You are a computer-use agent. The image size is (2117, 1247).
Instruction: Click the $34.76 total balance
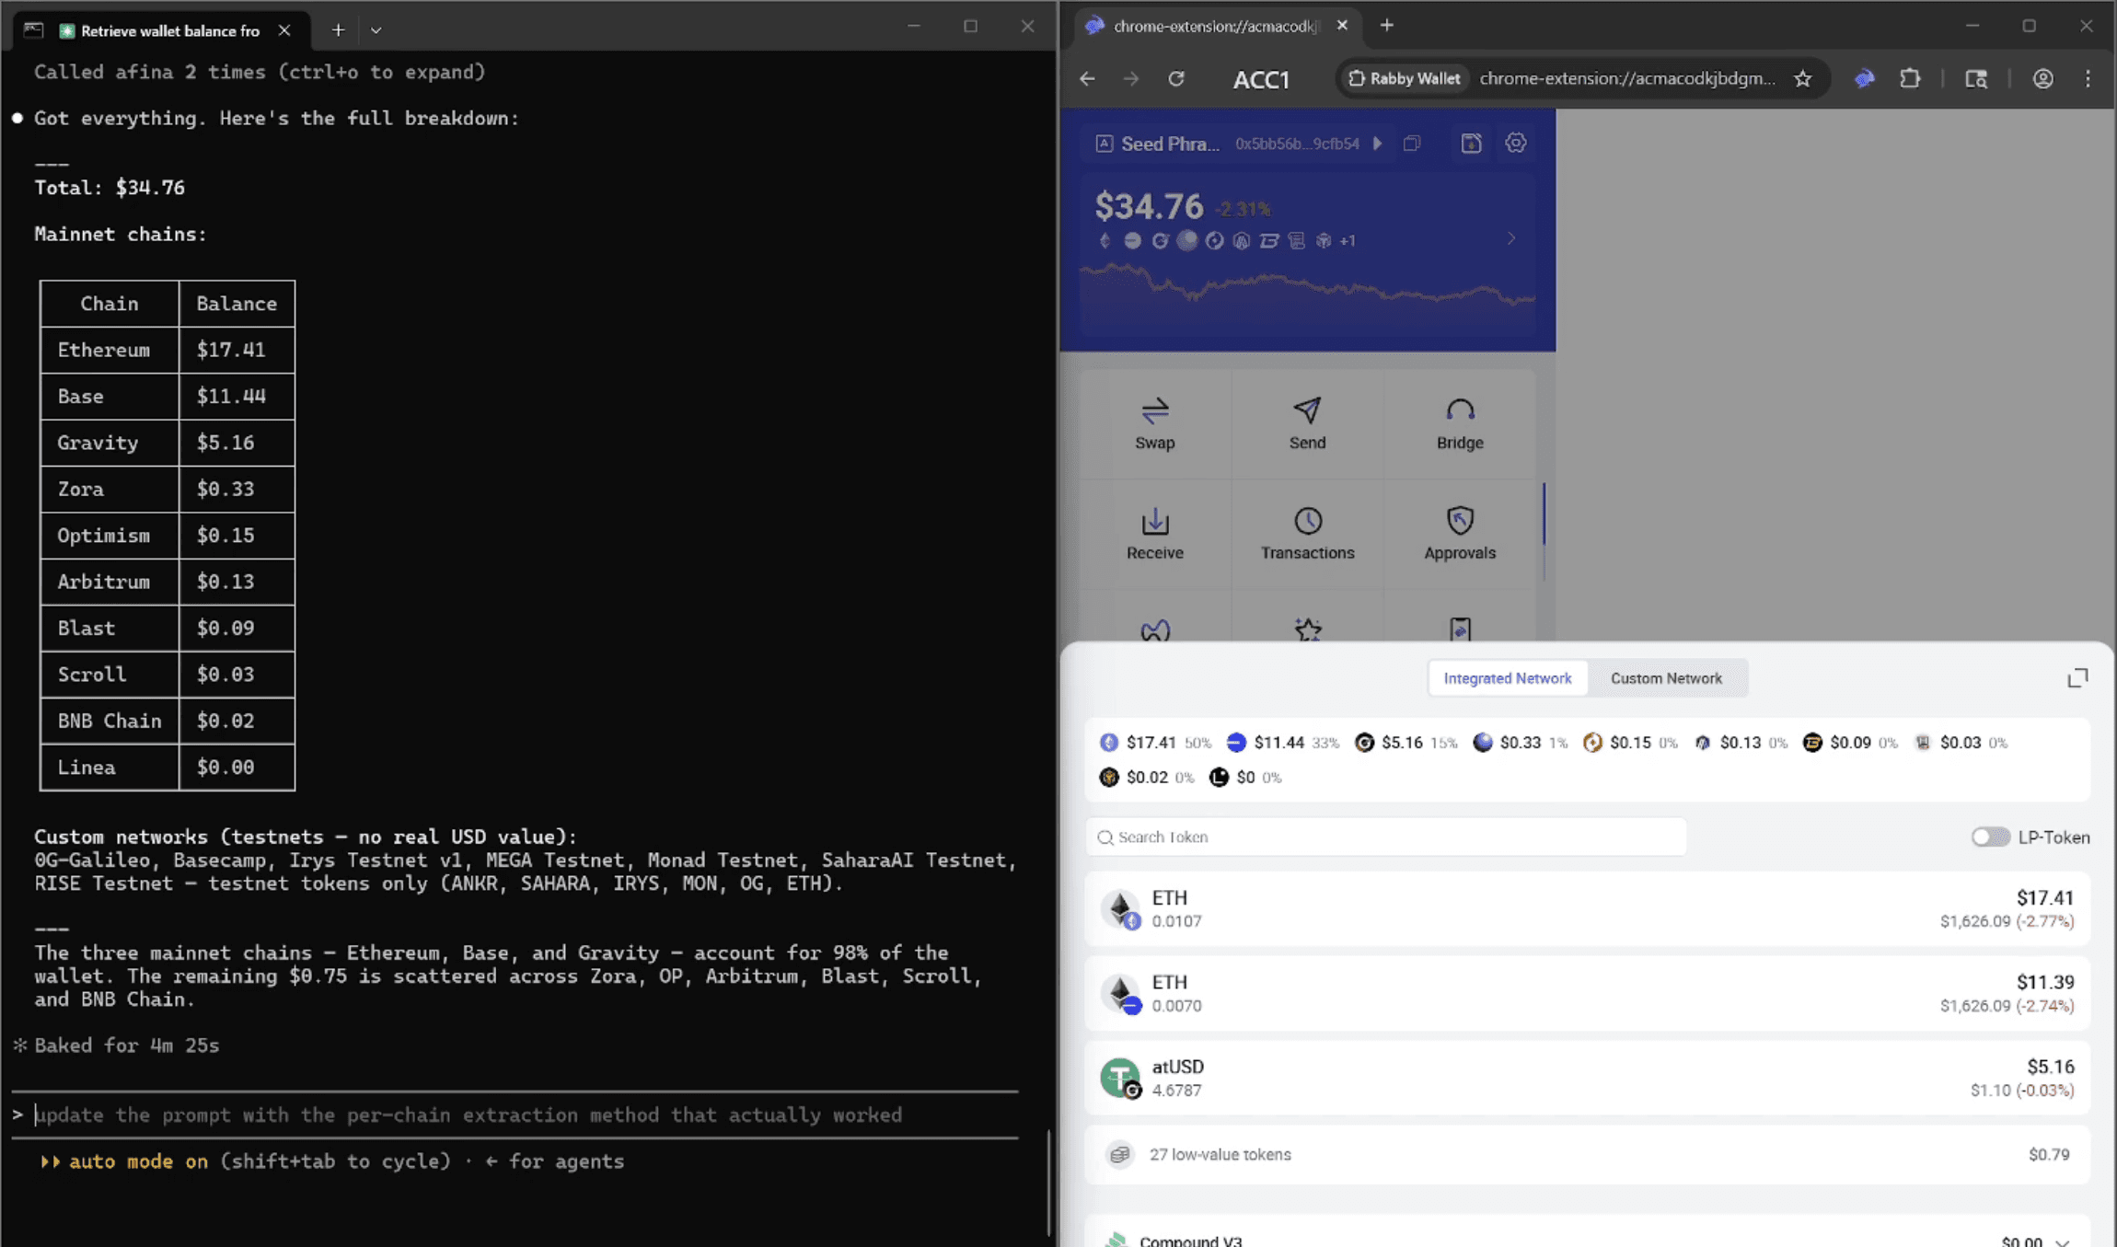1149,206
